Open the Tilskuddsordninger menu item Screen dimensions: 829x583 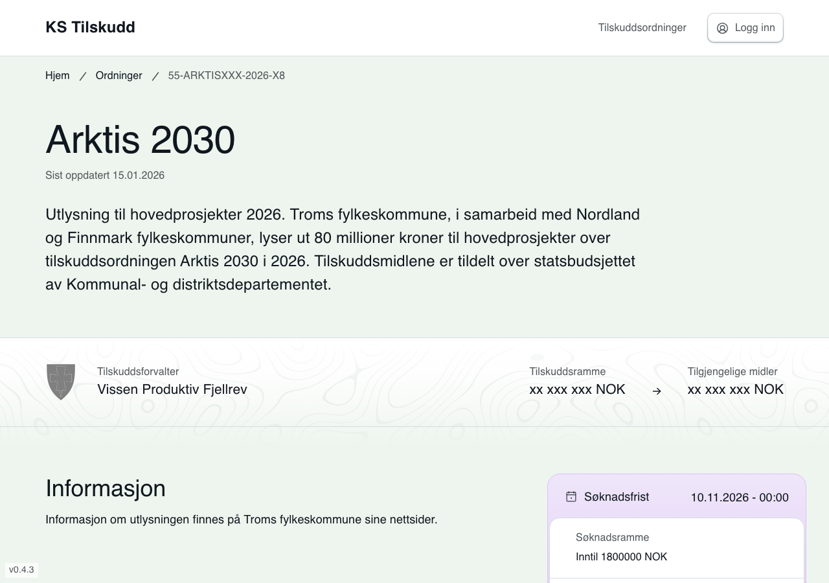(642, 28)
